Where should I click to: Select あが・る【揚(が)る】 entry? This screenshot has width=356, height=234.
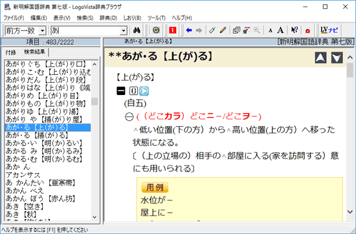(x=48, y=135)
